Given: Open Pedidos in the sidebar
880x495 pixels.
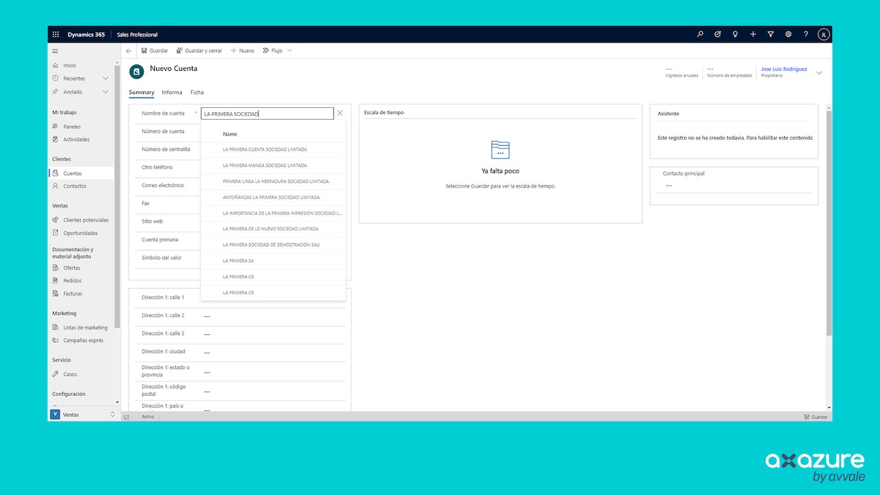Looking at the screenshot, I should (x=72, y=280).
